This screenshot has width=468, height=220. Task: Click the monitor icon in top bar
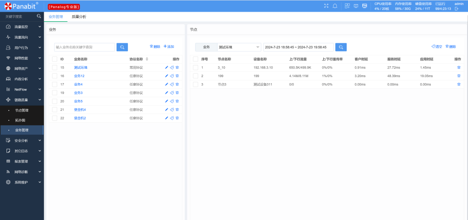356,6
